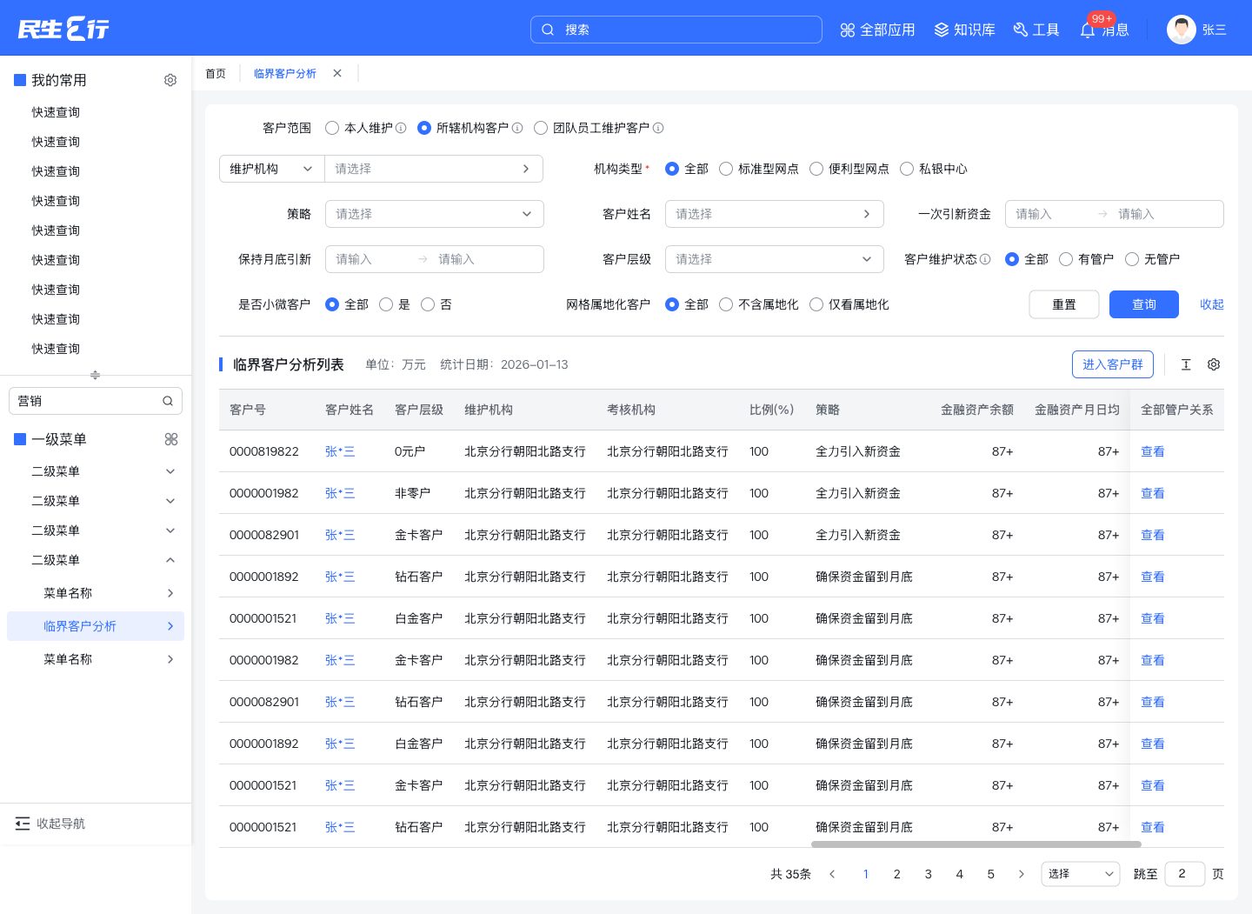Open 临界客户分析 in side menu
This screenshot has width=1252, height=914.
coord(96,626)
